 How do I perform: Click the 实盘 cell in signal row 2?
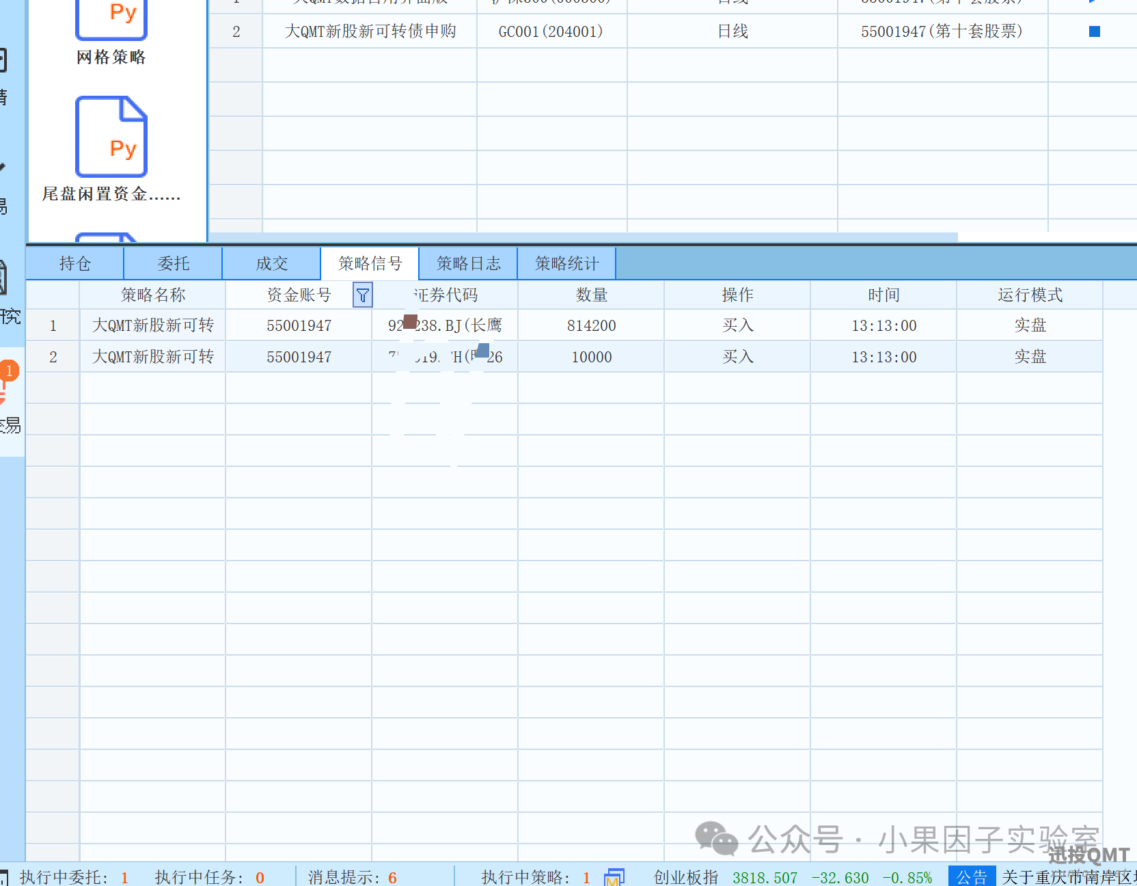[1030, 357]
